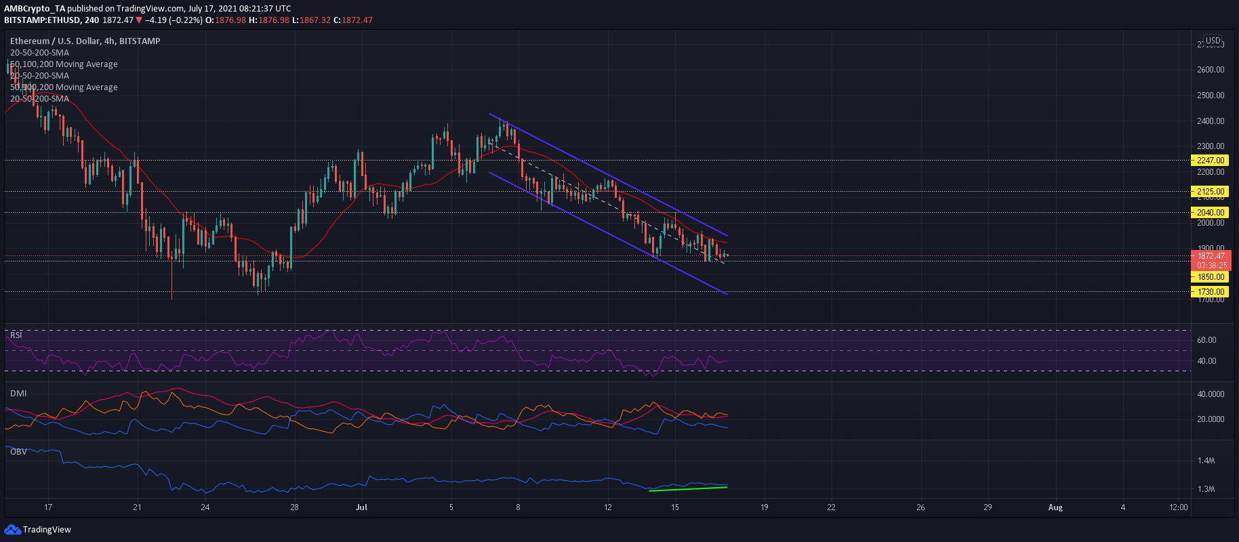Click the 1850.00 yellow price level label
This screenshot has height=542, width=1239.
1211,277
